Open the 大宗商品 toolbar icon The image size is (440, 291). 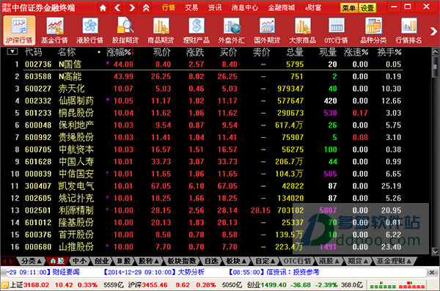pos(302,30)
